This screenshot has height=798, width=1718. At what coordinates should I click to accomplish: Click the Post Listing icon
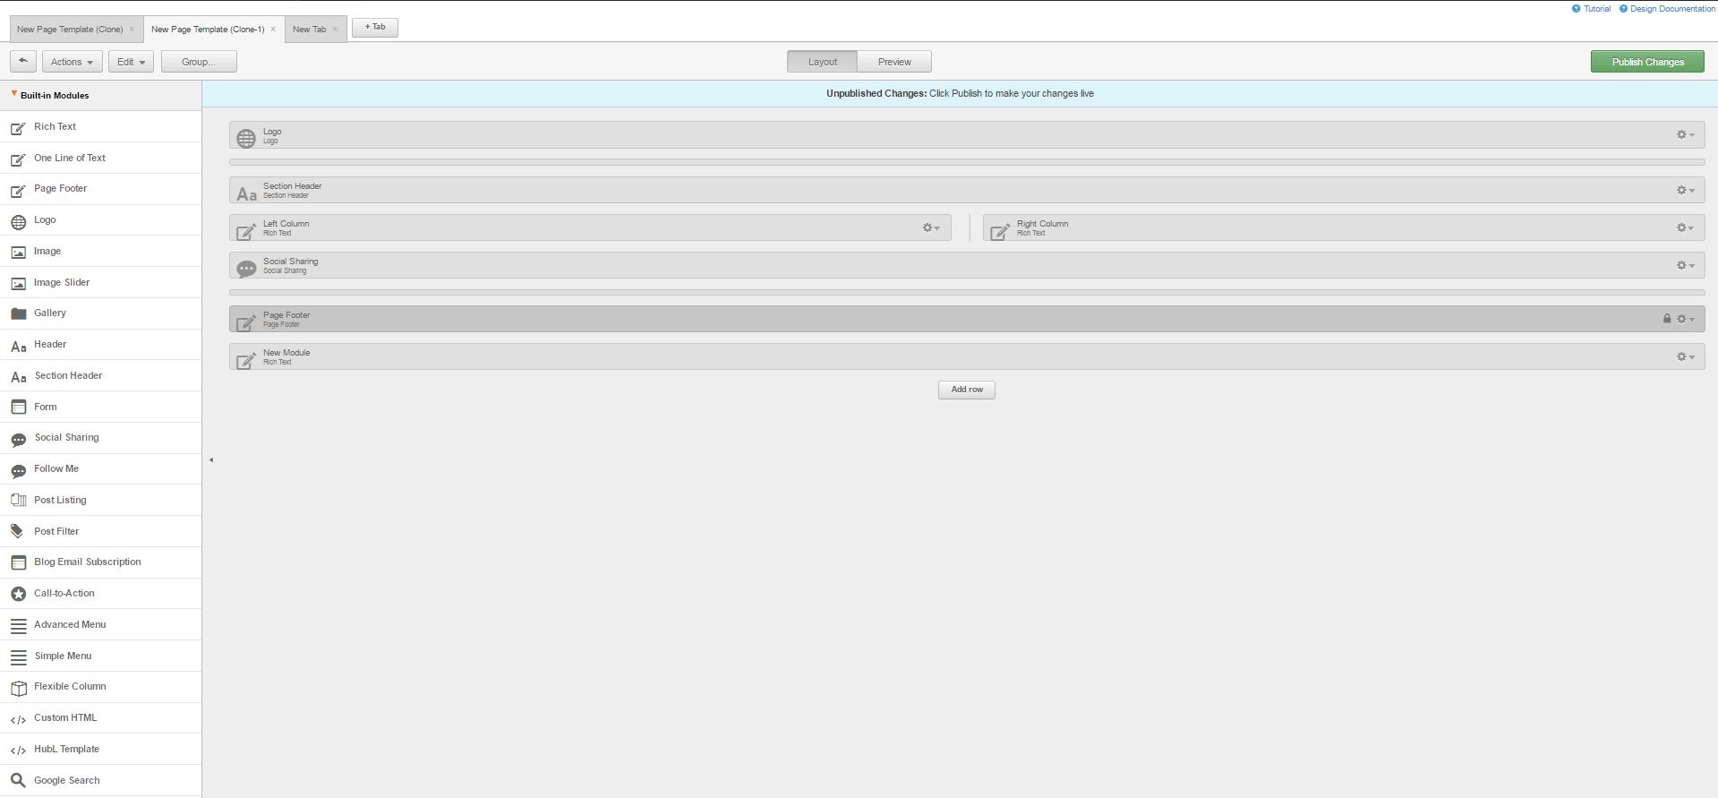pyautogui.click(x=18, y=501)
